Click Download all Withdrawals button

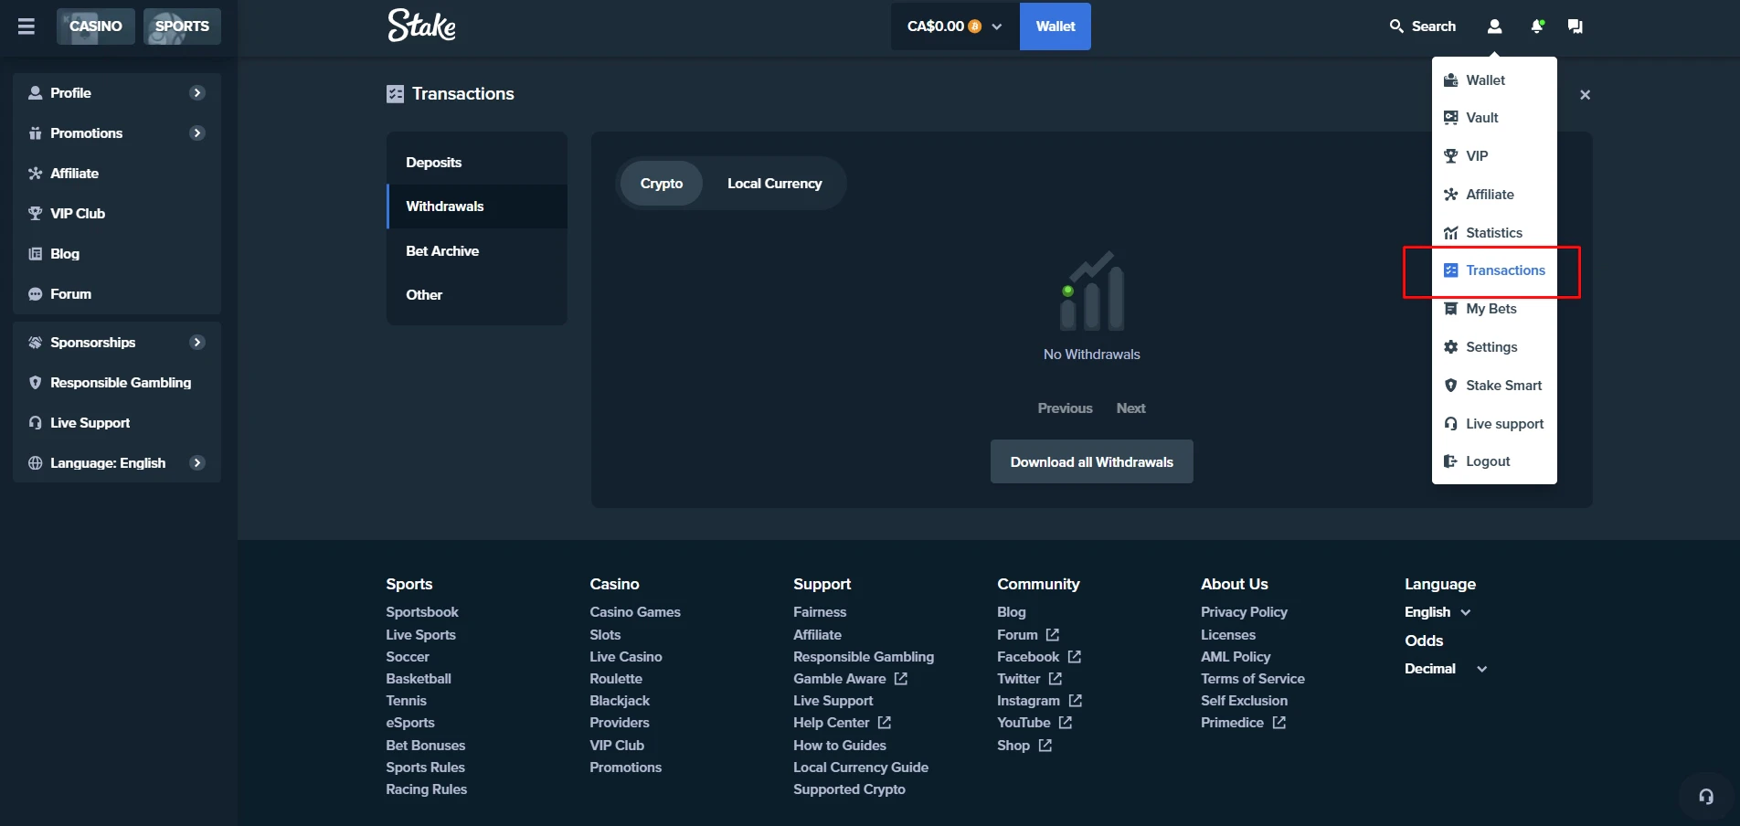click(x=1091, y=462)
